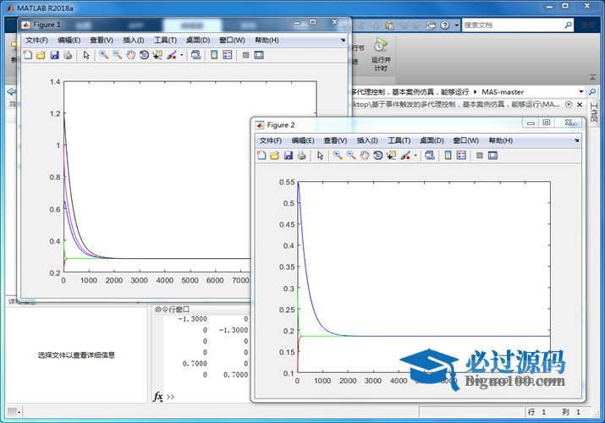The width and height of the screenshot is (605, 423).
Task: Click the back arrow in MATLAB folder toolbar
Action: pos(12,91)
